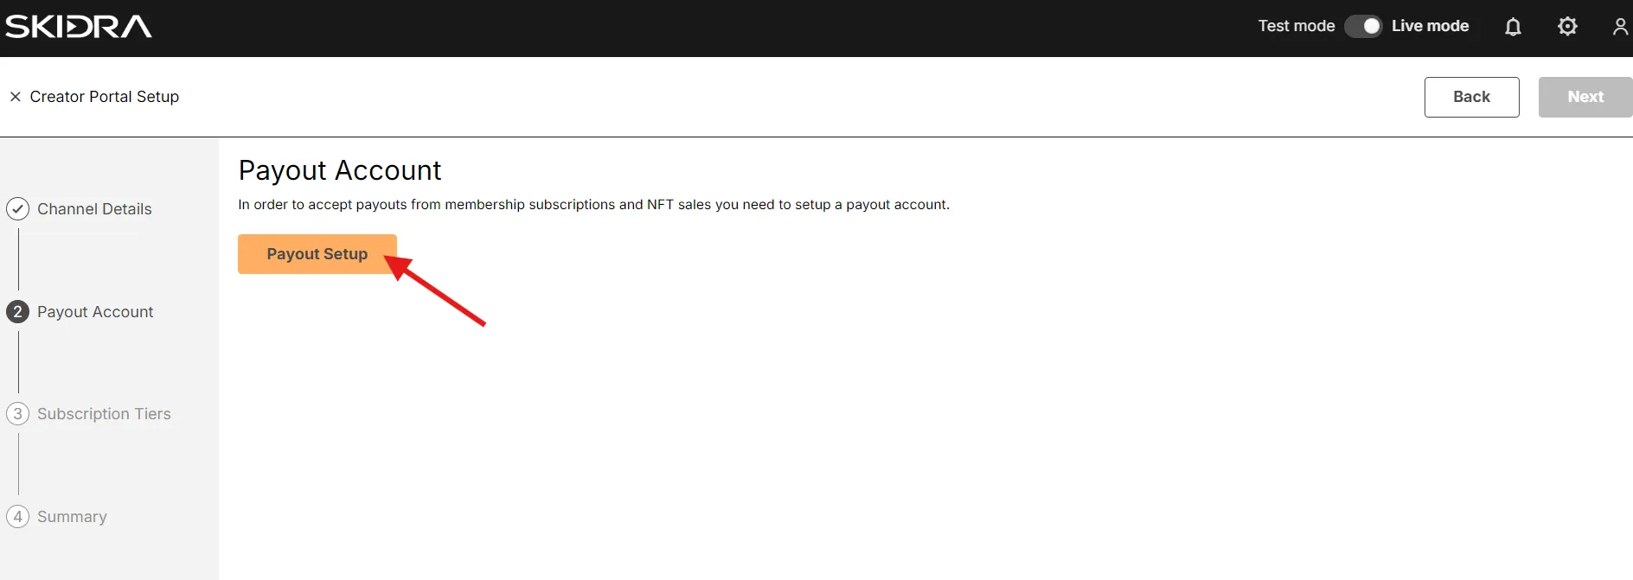Open the user profile icon
This screenshot has width=1633, height=580.
pyautogui.click(x=1620, y=27)
